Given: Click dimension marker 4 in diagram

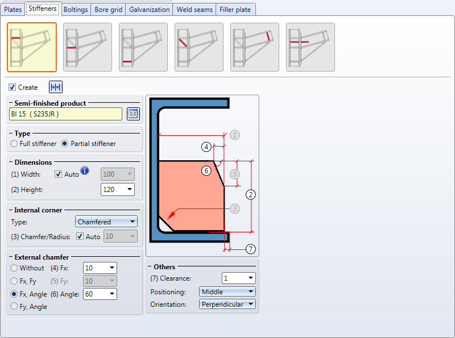Looking at the screenshot, I should [x=206, y=147].
